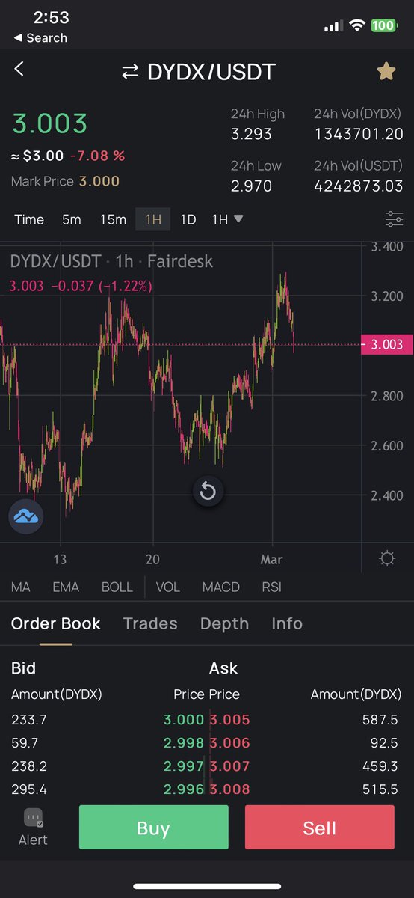This screenshot has height=898, width=414.
Task: Tap the 24h Vol(USDT) value 4242873.03
Action: pyautogui.click(x=359, y=186)
